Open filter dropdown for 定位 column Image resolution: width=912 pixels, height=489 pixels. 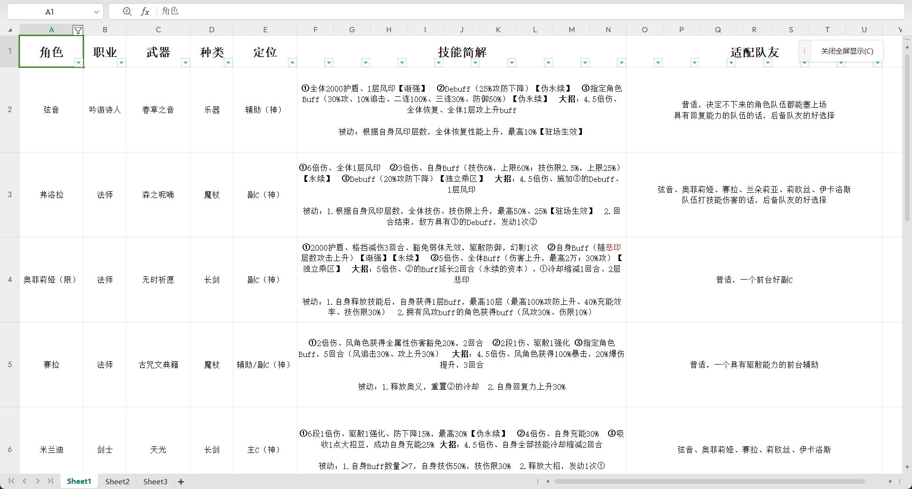coord(292,63)
